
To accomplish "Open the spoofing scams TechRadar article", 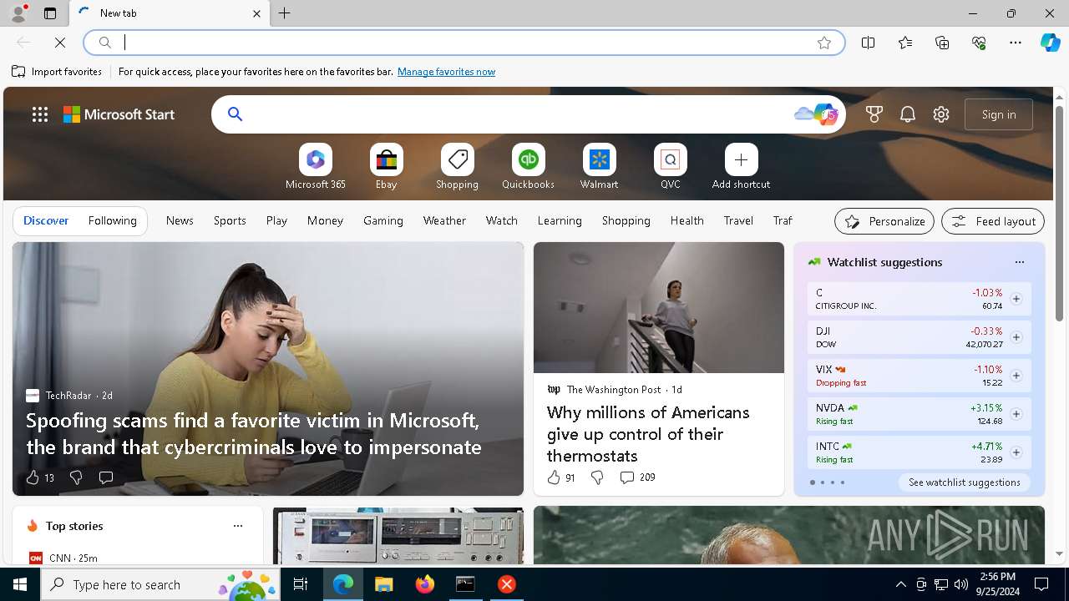I will [254, 433].
